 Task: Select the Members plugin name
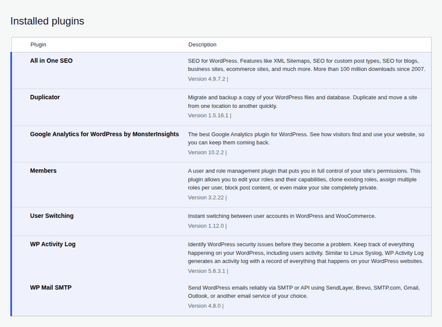click(43, 170)
